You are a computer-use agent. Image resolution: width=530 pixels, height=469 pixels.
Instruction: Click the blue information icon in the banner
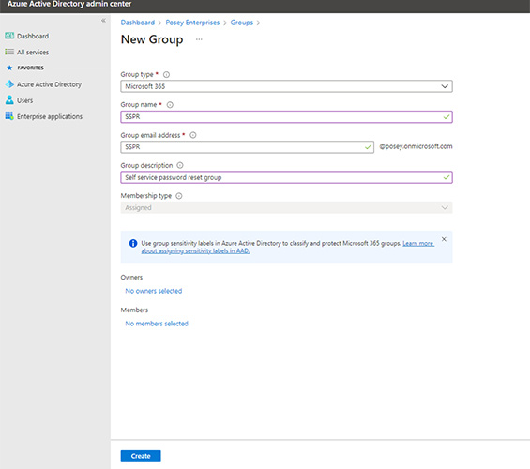133,243
